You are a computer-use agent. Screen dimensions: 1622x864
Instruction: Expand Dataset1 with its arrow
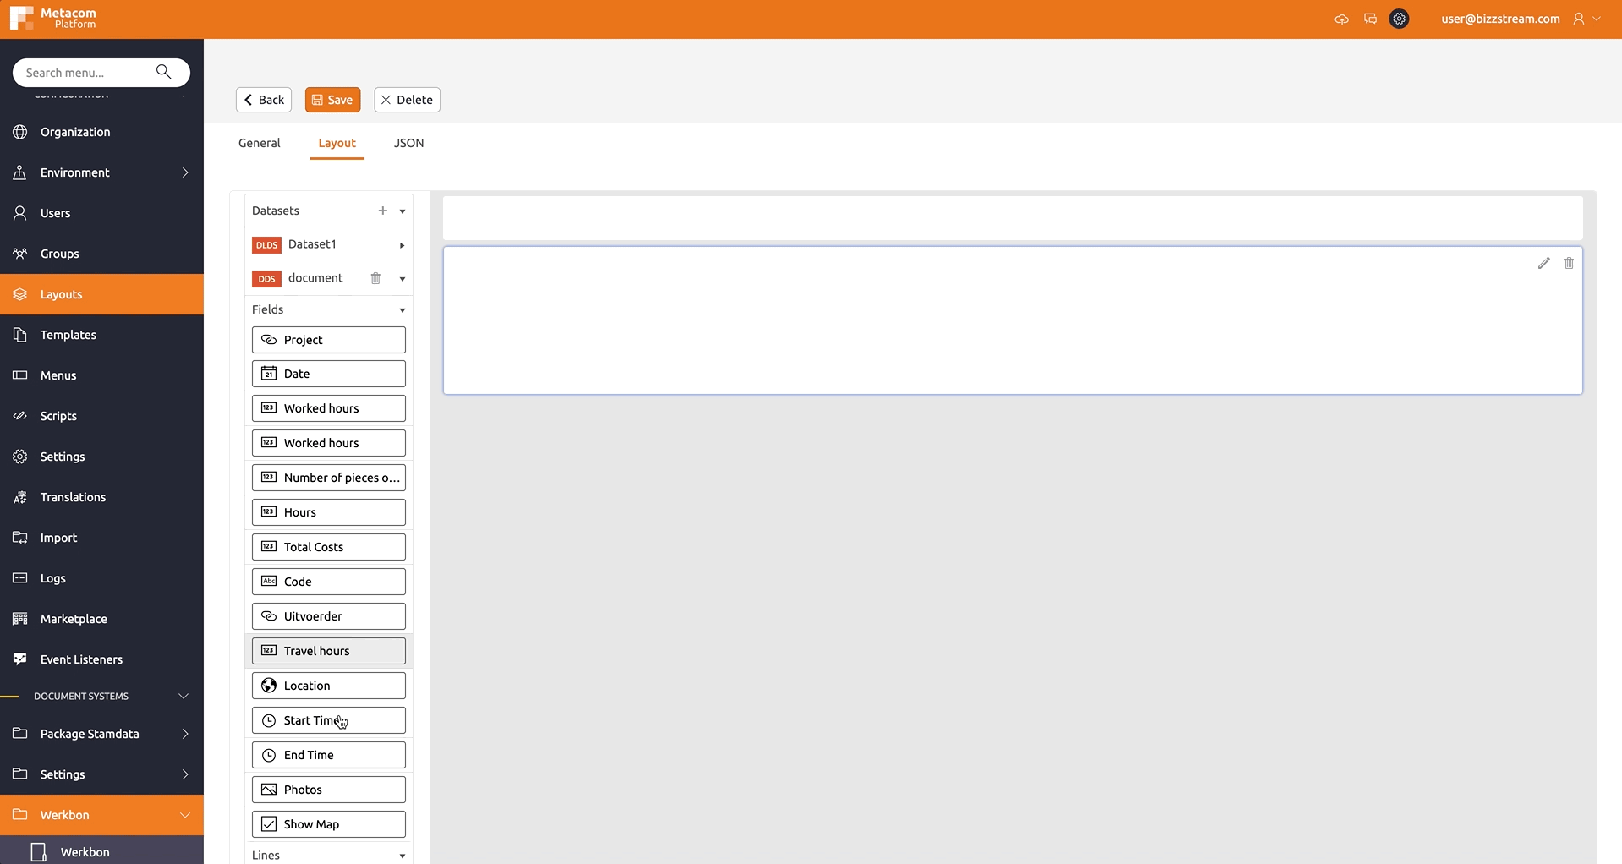[x=403, y=245]
